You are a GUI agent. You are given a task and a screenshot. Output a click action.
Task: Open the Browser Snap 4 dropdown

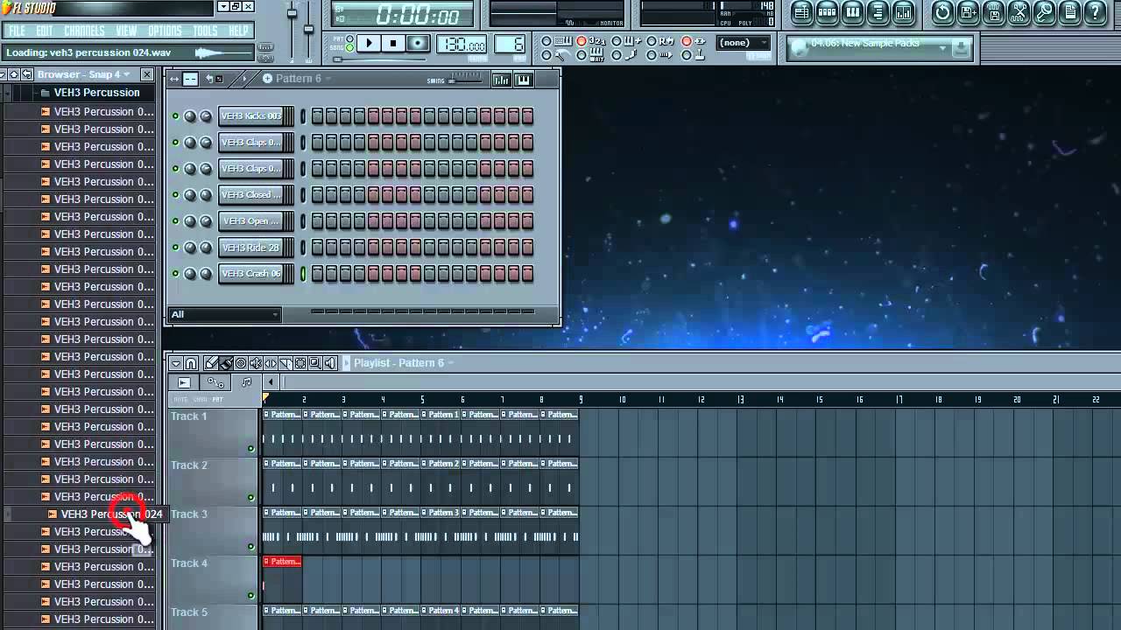[x=84, y=74]
